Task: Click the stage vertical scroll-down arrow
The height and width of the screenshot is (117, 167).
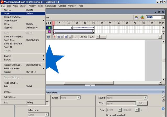Action: coord(163,79)
